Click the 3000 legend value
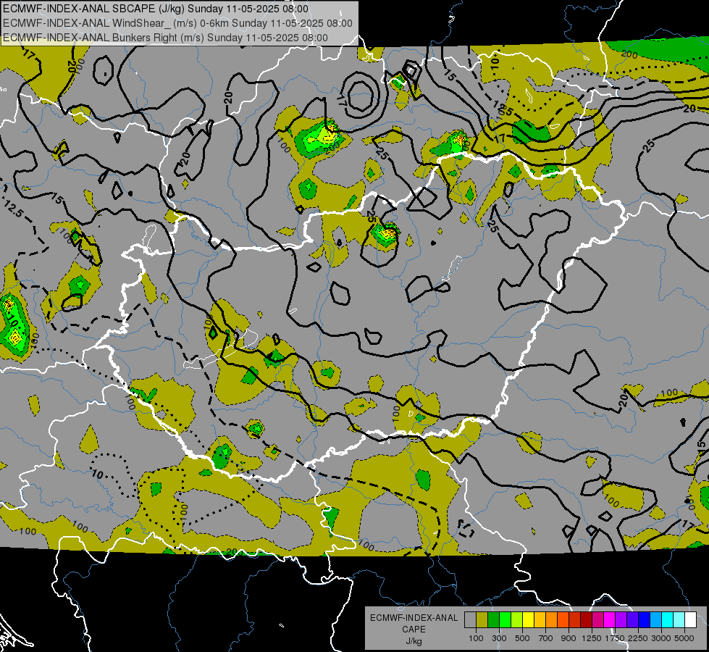Viewport: 709px width, 652px height. click(661, 638)
